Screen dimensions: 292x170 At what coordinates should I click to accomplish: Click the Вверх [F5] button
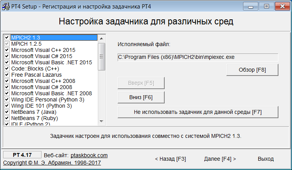tap(141, 83)
